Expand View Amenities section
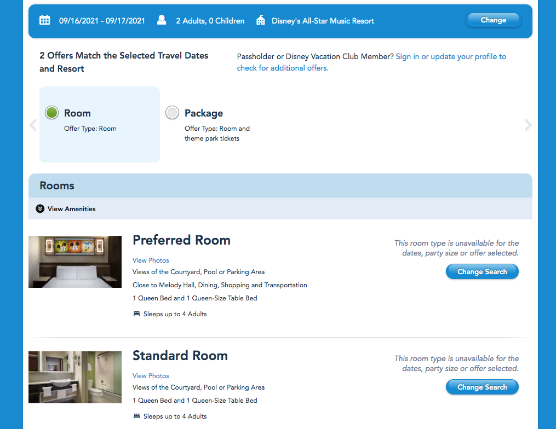The width and height of the screenshot is (556, 429). 66,208
